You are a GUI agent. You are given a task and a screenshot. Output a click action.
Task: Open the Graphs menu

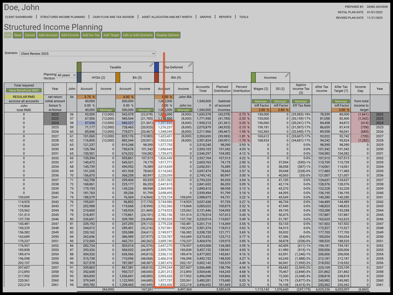coord(205,17)
